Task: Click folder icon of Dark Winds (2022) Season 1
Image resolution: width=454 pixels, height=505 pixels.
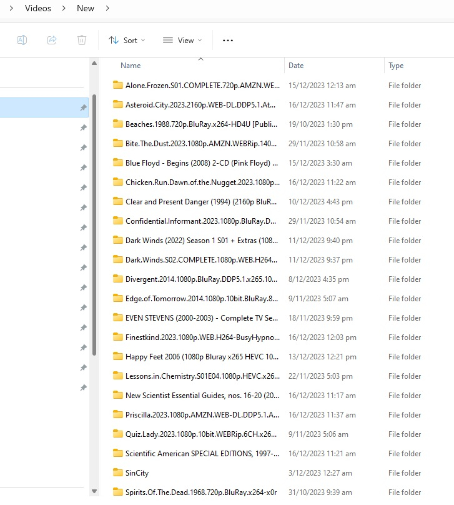Action: pos(118,240)
